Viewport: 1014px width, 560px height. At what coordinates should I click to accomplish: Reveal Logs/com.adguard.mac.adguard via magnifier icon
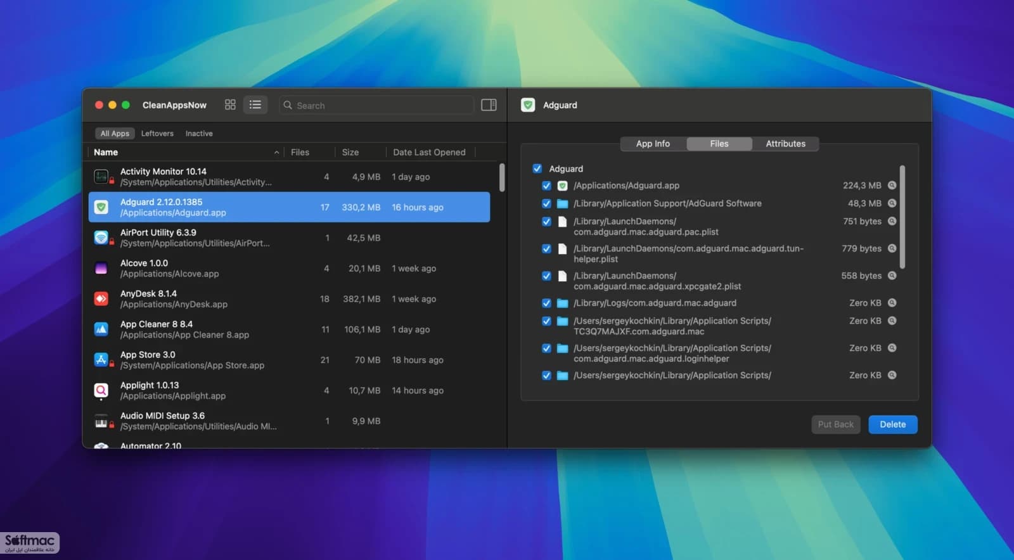tap(892, 303)
